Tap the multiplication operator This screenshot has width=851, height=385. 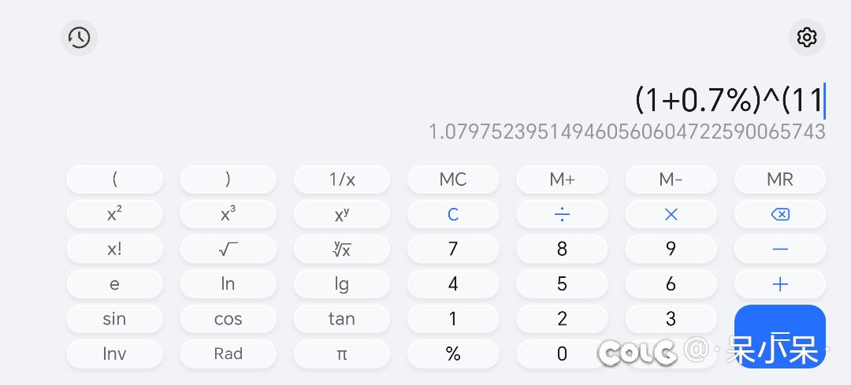click(671, 214)
